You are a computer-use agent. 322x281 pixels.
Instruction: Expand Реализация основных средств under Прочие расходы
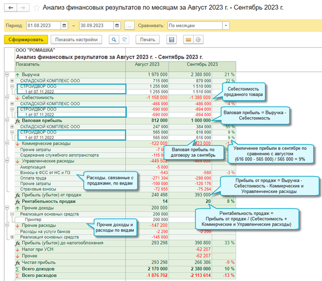pyautogui.click(x=12, y=237)
